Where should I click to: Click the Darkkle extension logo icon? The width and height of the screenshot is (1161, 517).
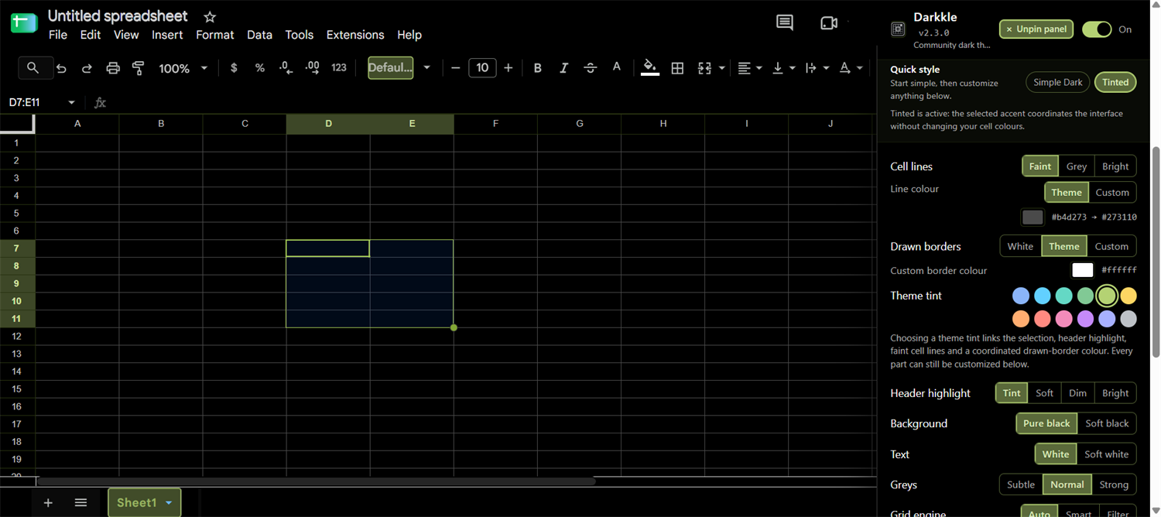point(898,29)
